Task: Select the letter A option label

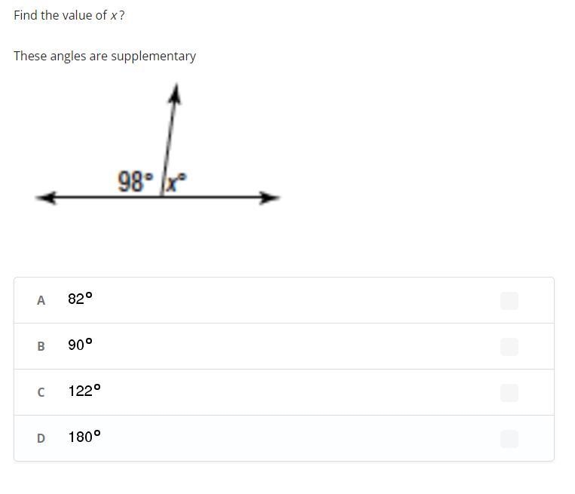Action: 41,300
